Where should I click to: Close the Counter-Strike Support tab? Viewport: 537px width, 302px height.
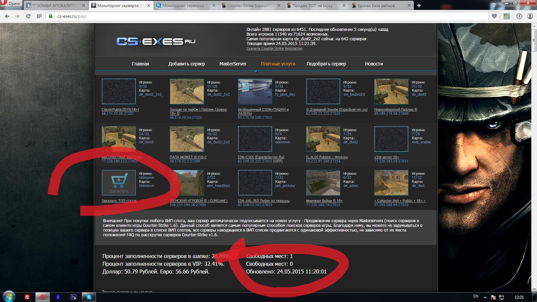click(279, 5)
